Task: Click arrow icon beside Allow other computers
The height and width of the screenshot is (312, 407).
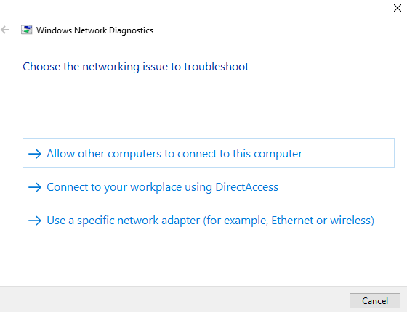Action: [35, 154]
